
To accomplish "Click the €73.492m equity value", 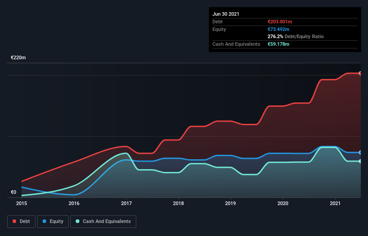I will coord(278,29).
